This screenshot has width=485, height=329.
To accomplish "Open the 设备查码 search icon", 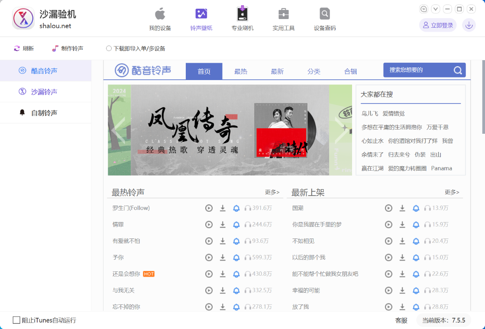I will pyautogui.click(x=324, y=19).
